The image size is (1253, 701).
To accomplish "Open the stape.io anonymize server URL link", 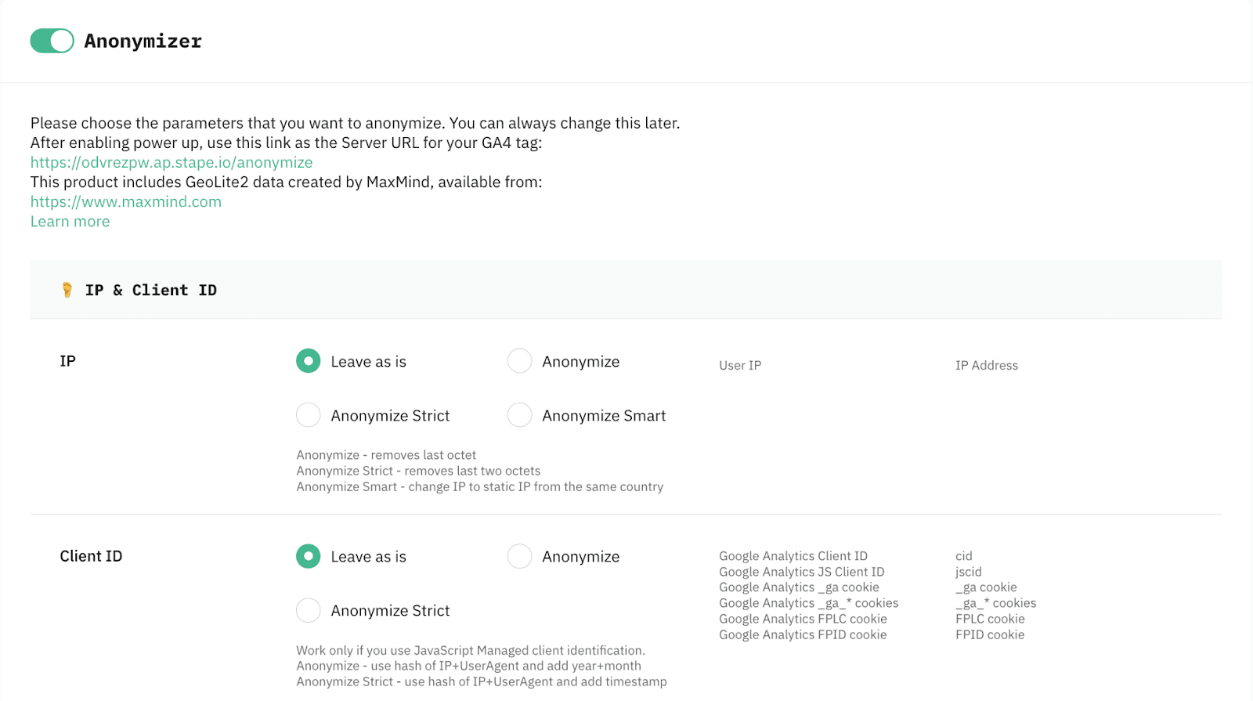I will pyautogui.click(x=172, y=162).
